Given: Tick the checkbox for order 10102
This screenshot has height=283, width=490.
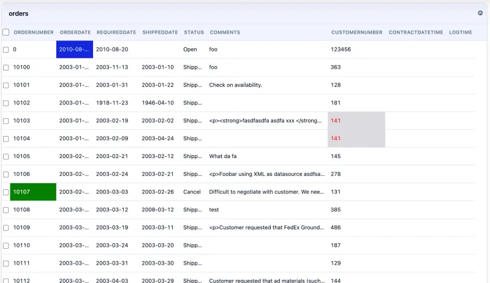Looking at the screenshot, I should 6,103.
